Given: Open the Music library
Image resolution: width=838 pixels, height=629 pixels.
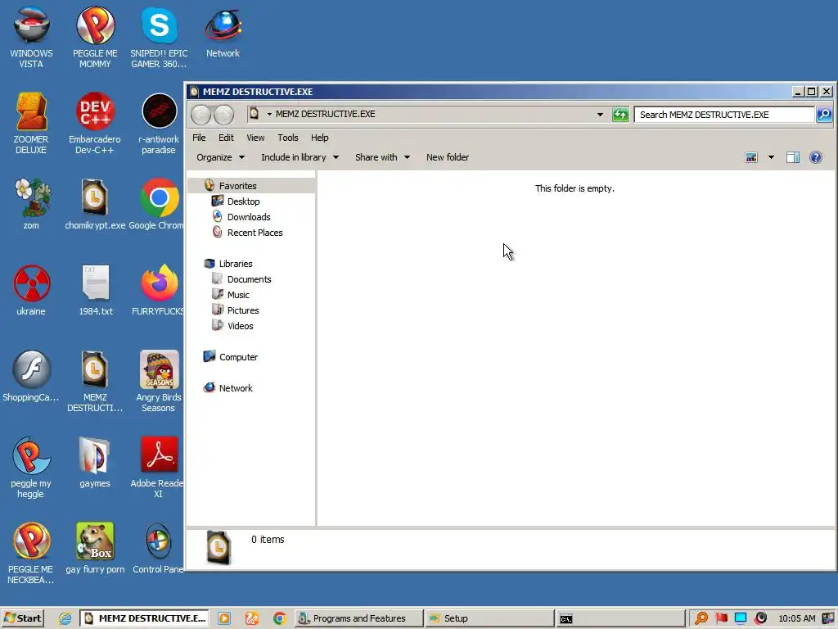Looking at the screenshot, I should (238, 295).
